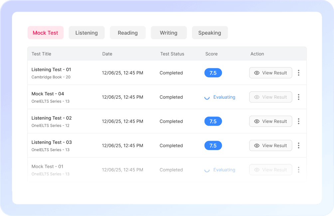Open the three-dot menu for Mock Test - 04
Viewport: 334px width, 216px height.
tap(298, 97)
